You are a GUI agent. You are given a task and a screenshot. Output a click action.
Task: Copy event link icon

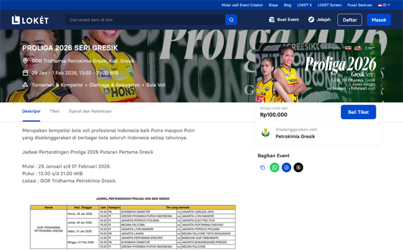tap(262, 167)
